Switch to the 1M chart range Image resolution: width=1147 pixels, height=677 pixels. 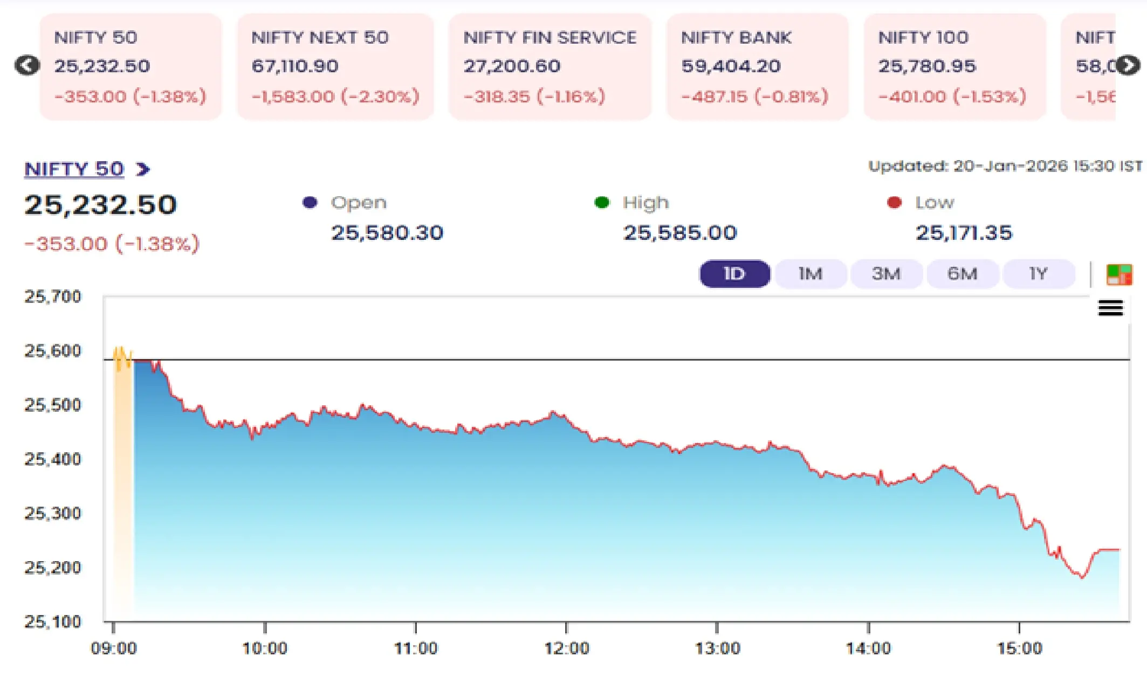(810, 274)
